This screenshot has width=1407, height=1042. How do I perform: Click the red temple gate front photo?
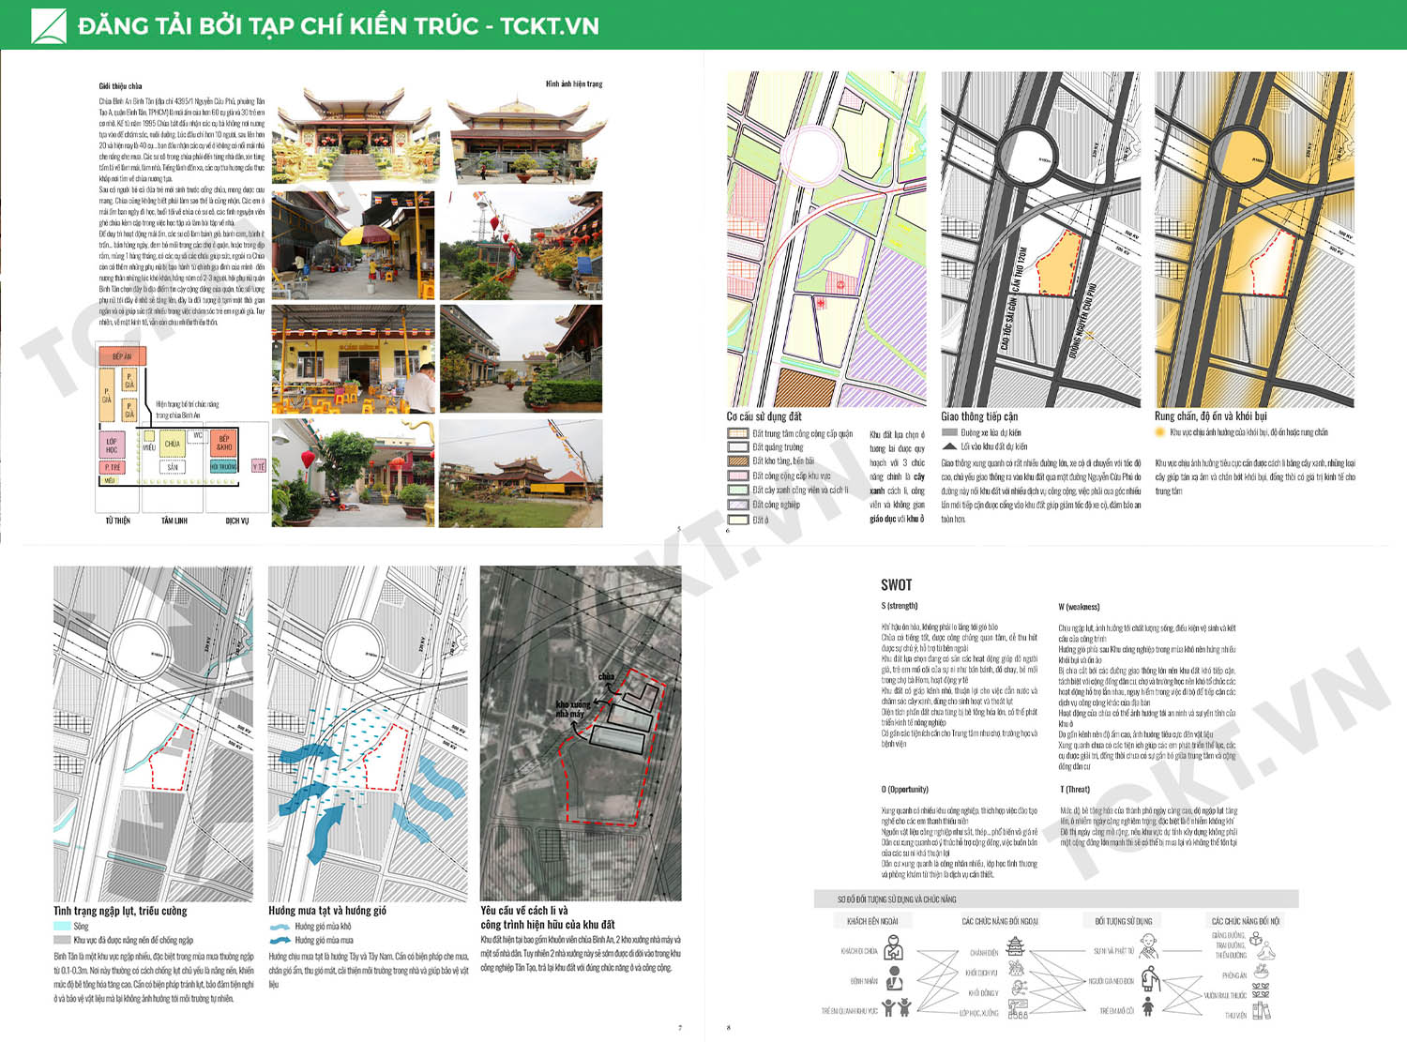click(354, 136)
